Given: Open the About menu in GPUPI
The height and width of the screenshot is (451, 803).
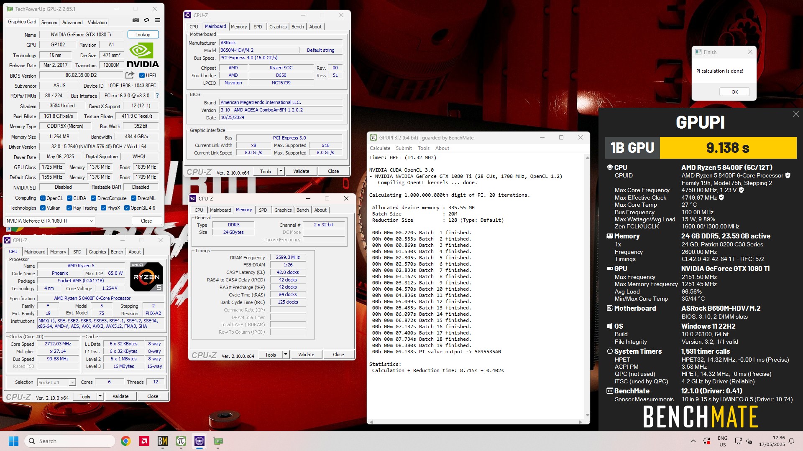Looking at the screenshot, I should tap(442, 148).
